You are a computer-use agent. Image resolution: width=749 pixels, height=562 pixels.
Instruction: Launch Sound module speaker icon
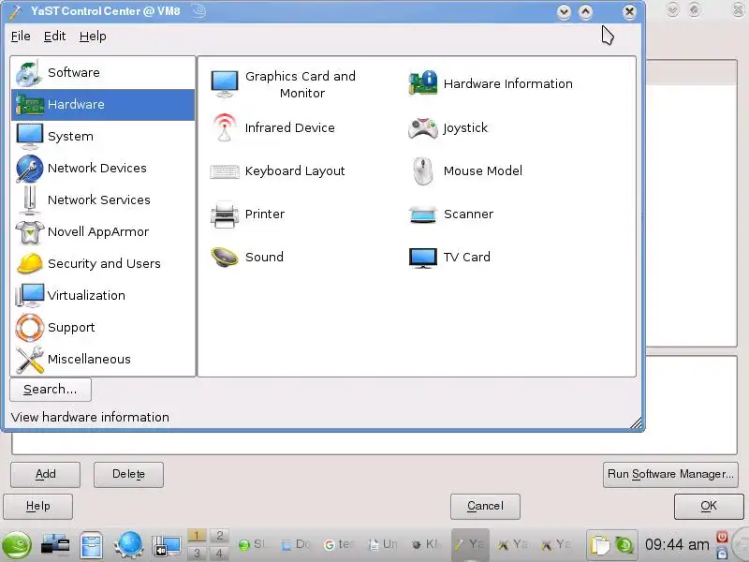click(225, 257)
